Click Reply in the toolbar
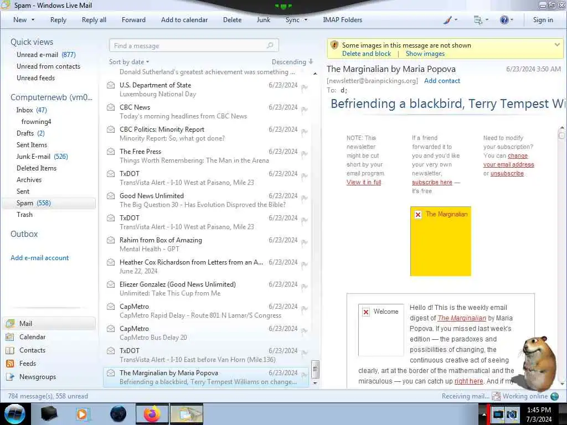Image resolution: width=567 pixels, height=425 pixels. click(58, 20)
